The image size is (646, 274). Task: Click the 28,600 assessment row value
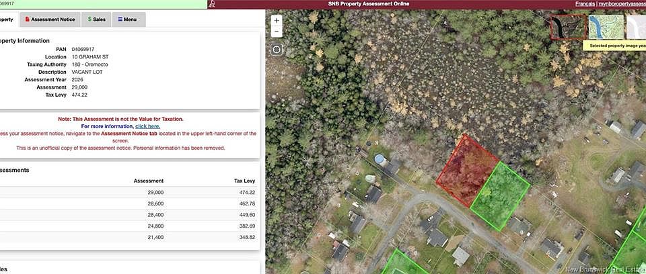pos(155,203)
